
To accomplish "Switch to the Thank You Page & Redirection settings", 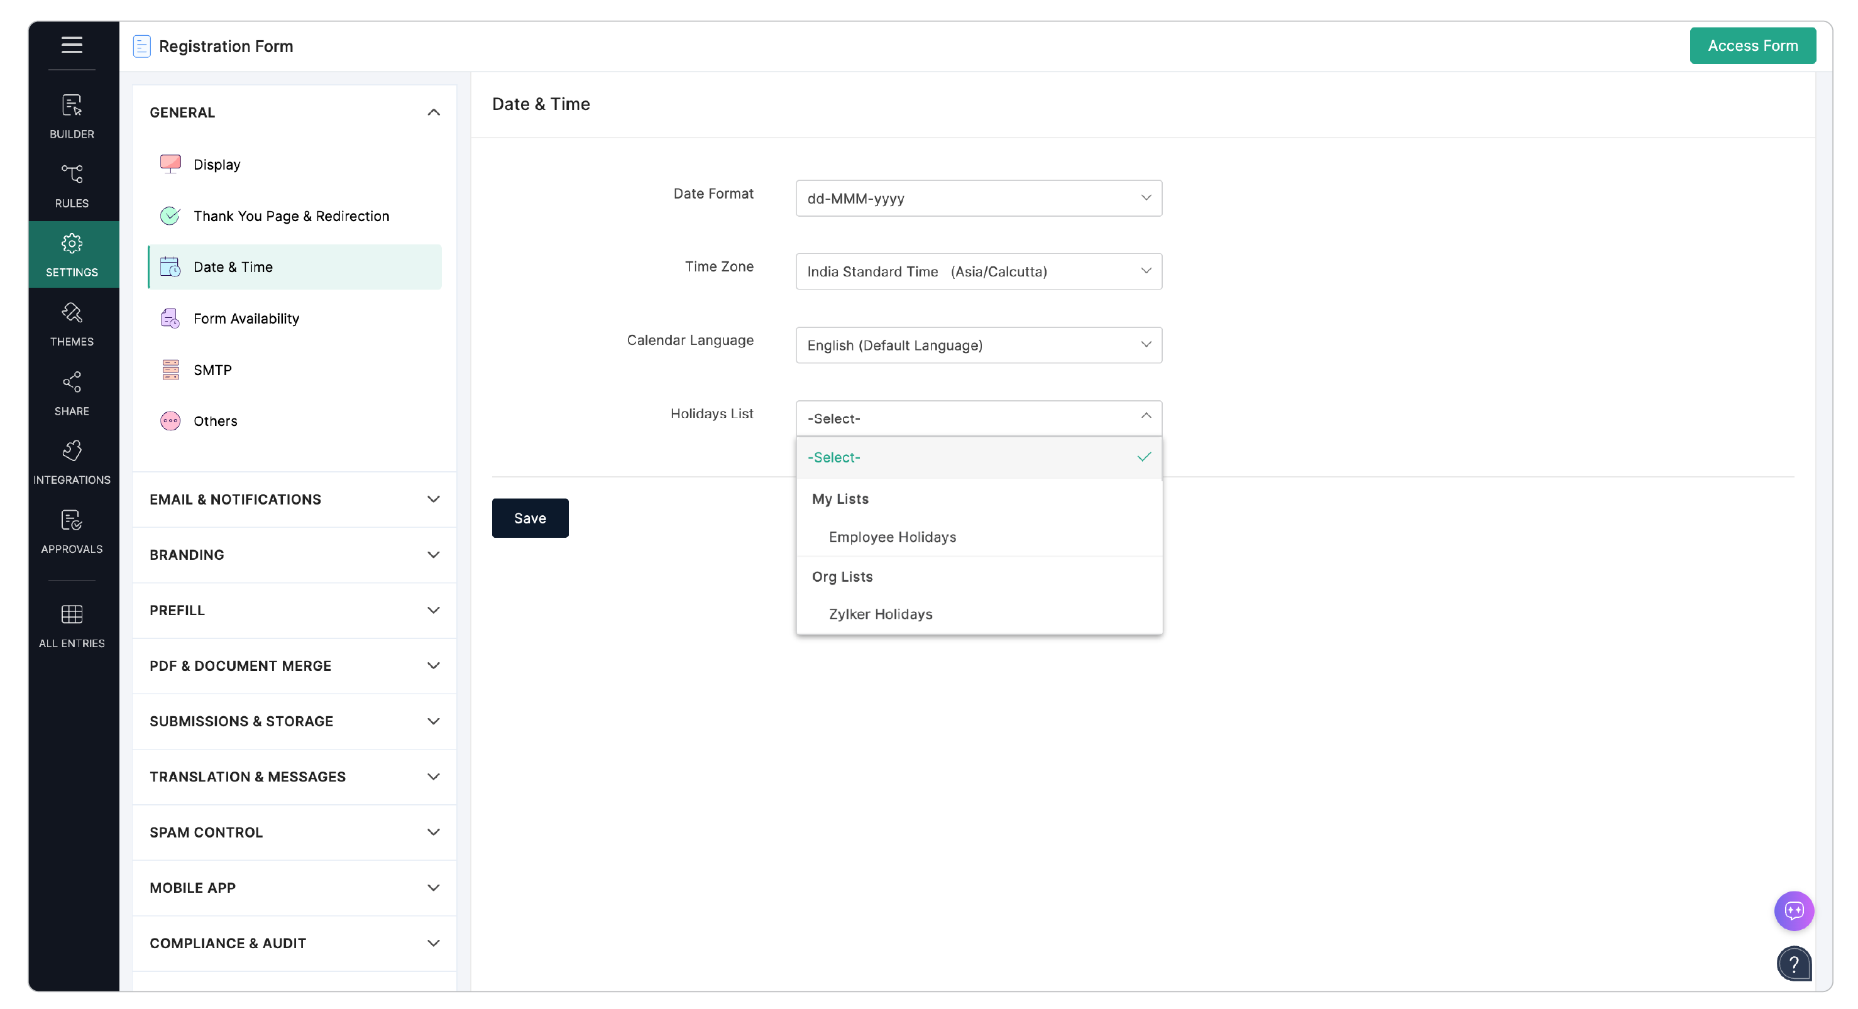I will pyautogui.click(x=290, y=215).
